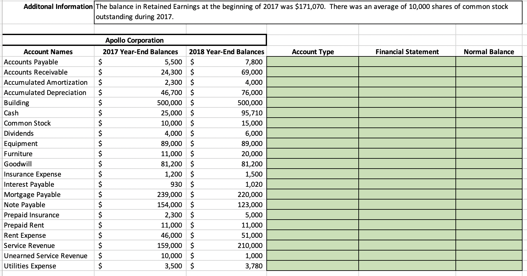Click the 'Equipment' account cell
Viewport: 527px width, 276px height.
point(48,143)
